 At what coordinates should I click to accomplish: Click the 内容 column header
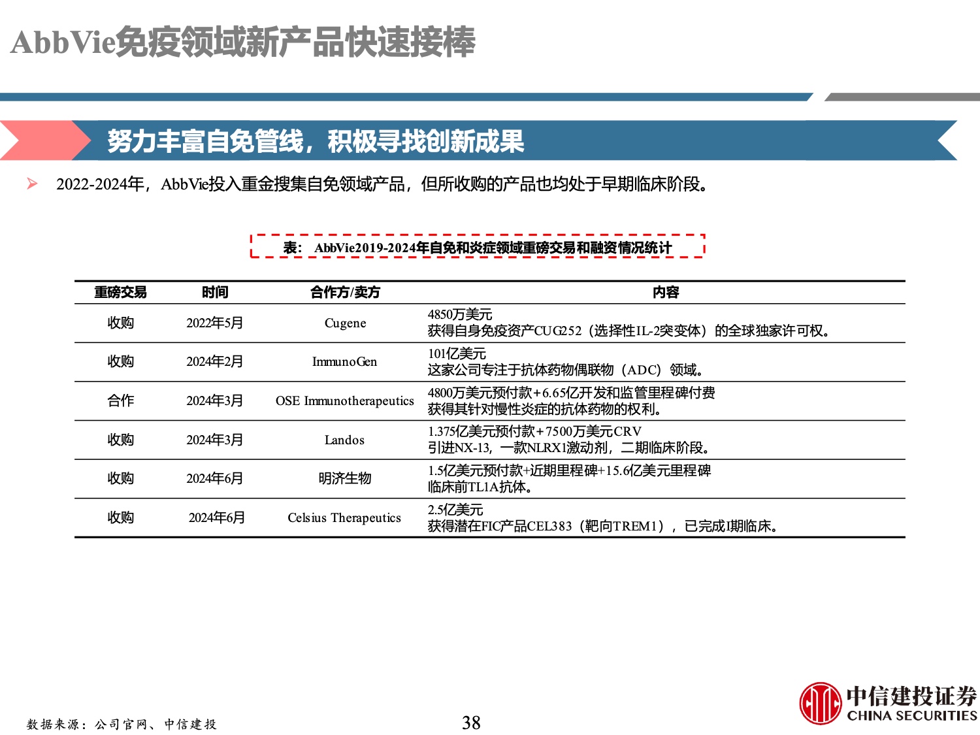666,292
